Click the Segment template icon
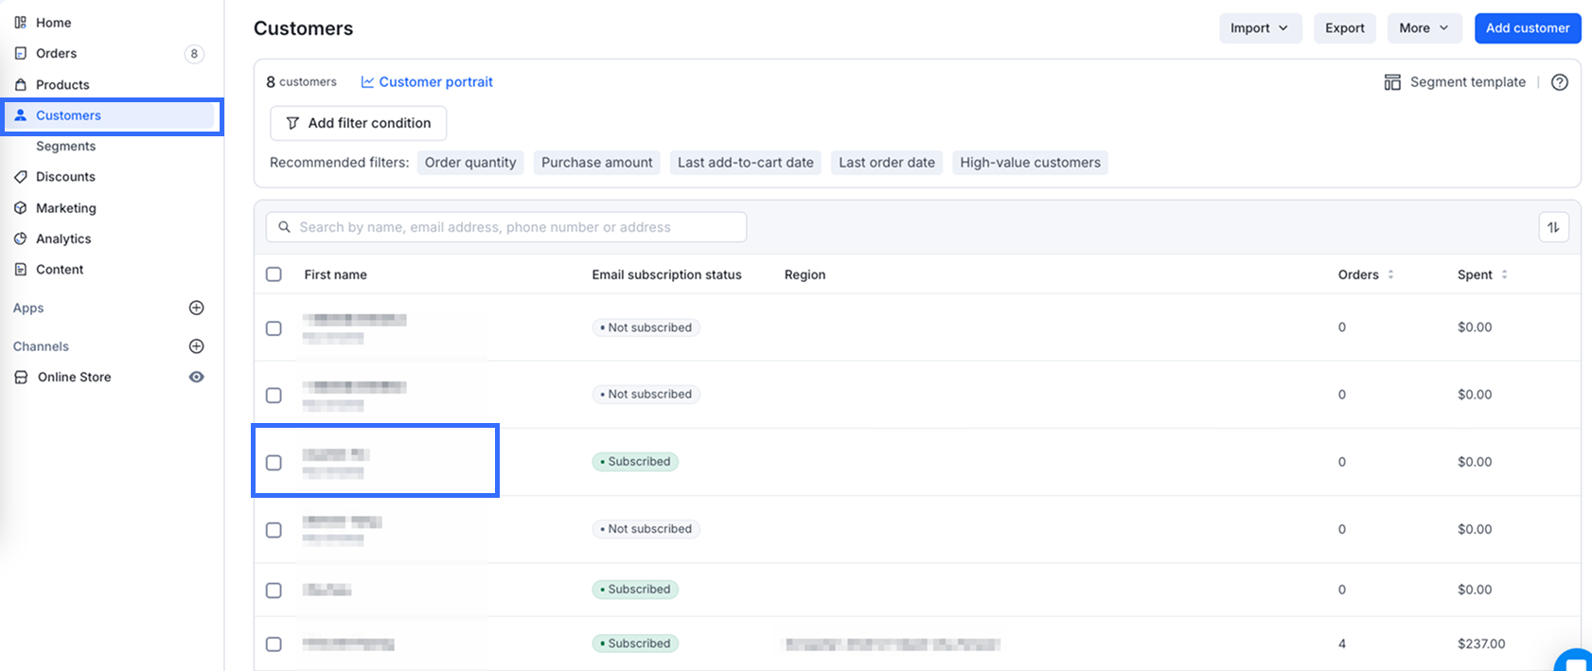Image resolution: width=1592 pixels, height=671 pixels. pos(1392,82)
